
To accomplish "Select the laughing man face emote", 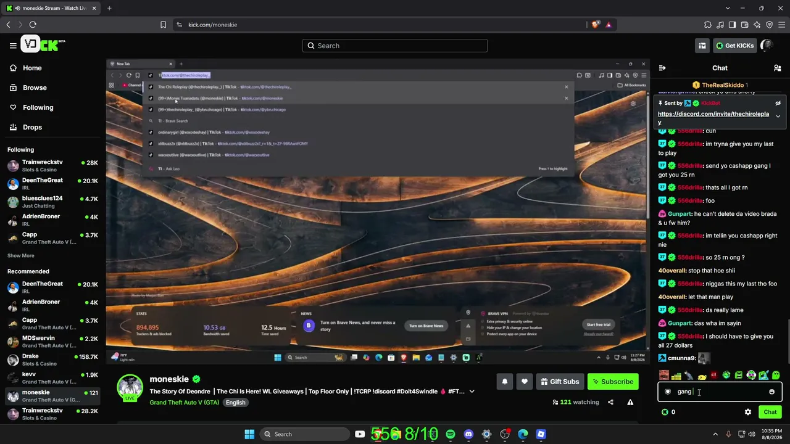I will pos(664,375).
